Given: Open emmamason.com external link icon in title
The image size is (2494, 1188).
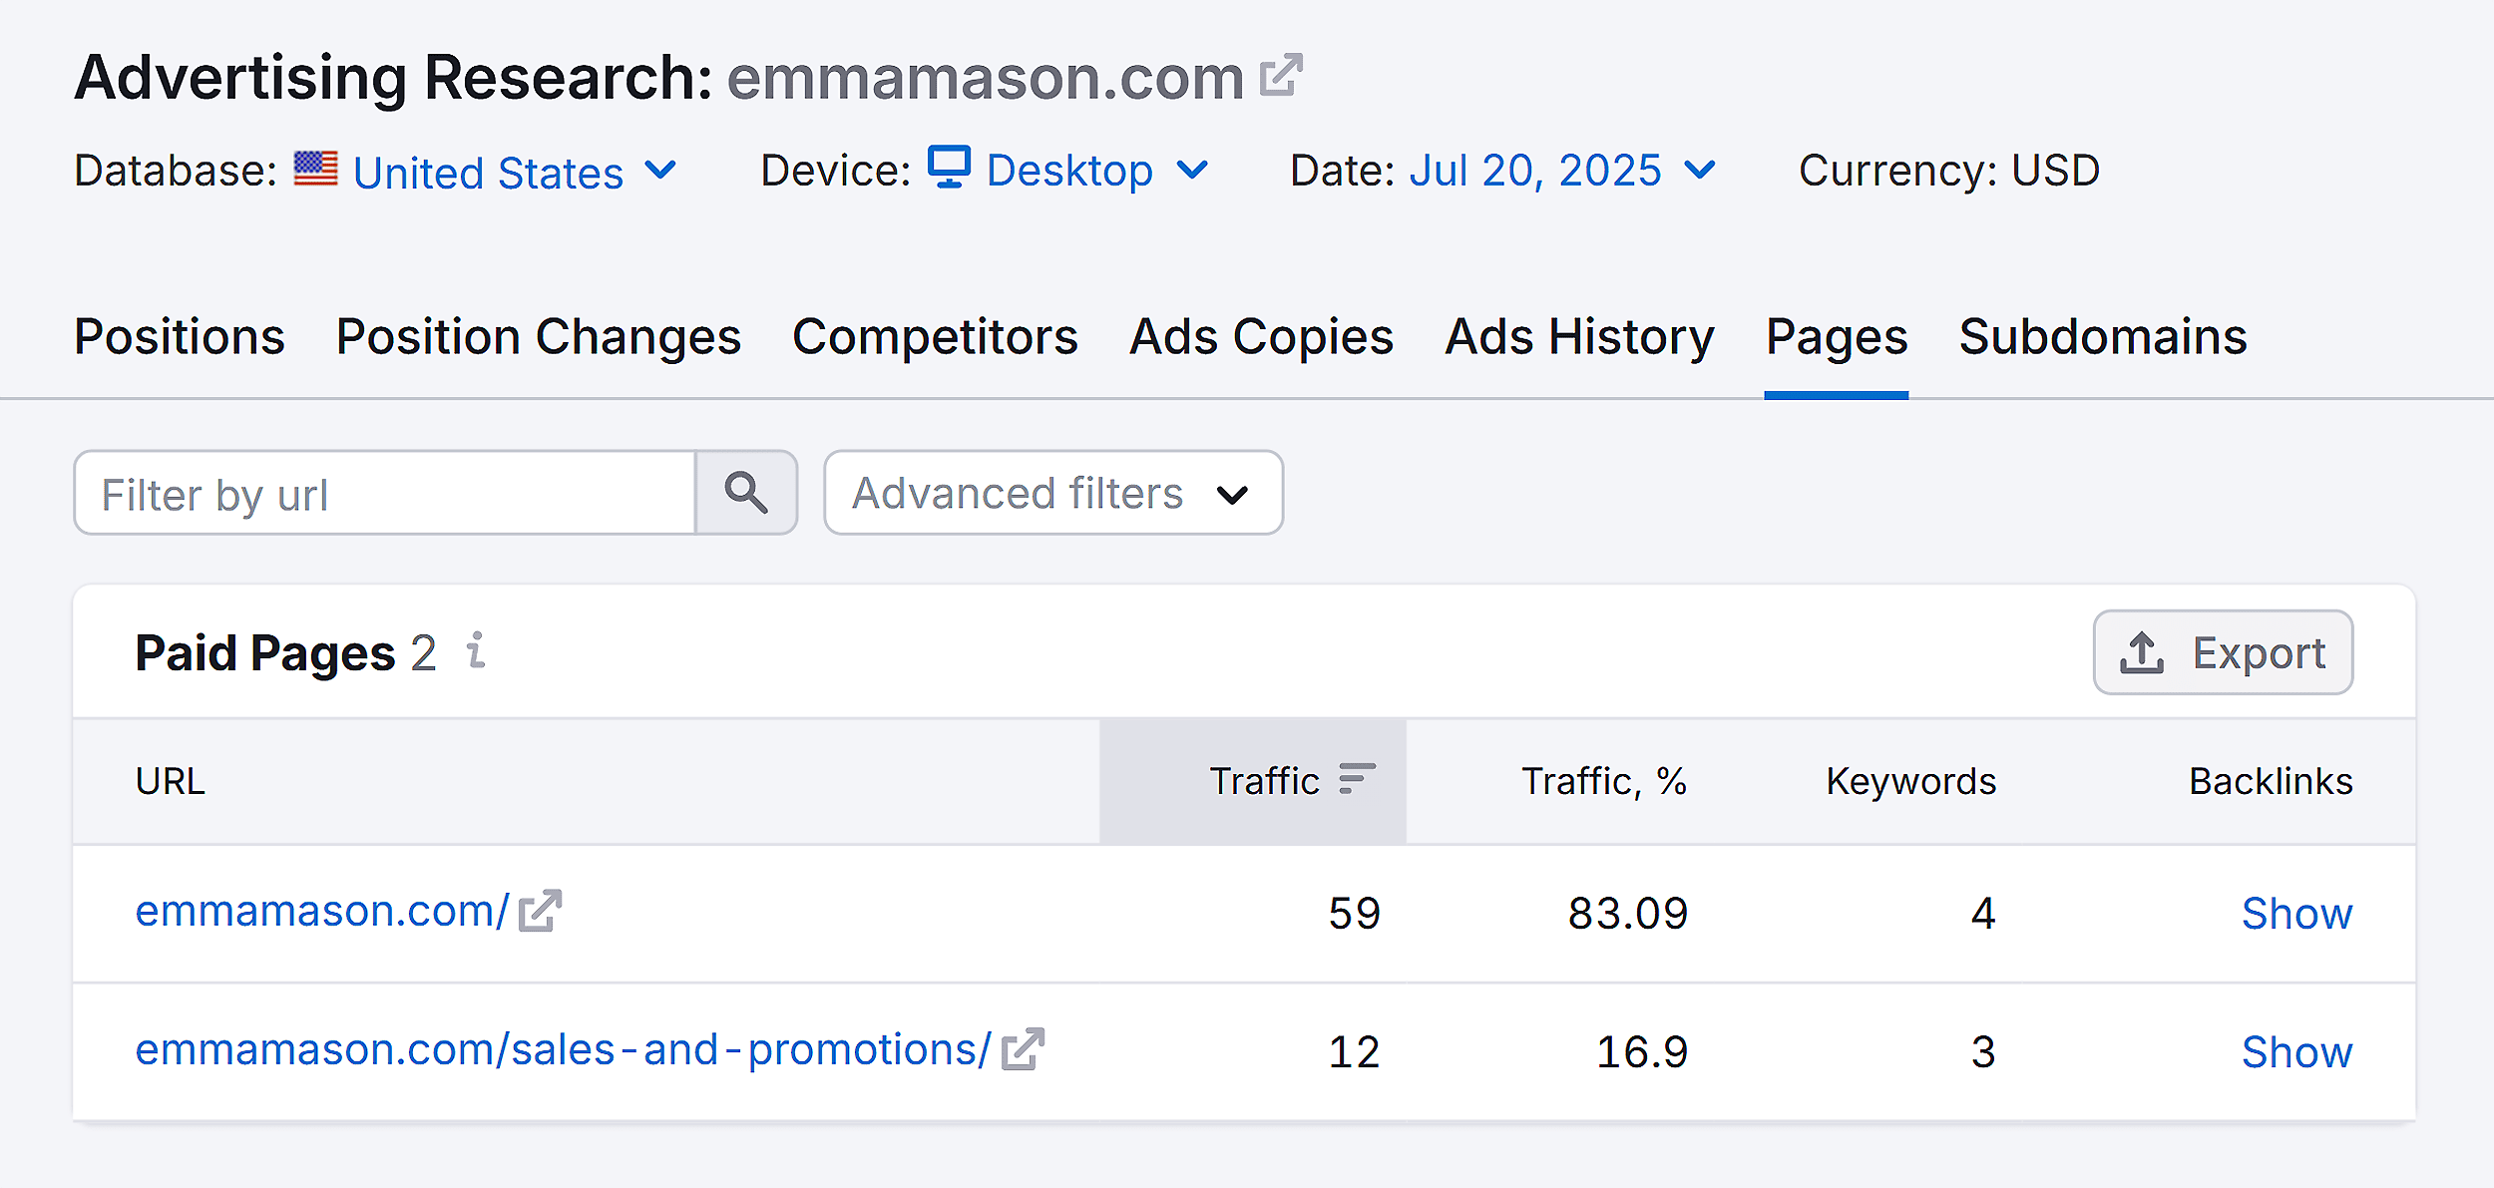Looking at the screenshot, I should point(1281,76).
